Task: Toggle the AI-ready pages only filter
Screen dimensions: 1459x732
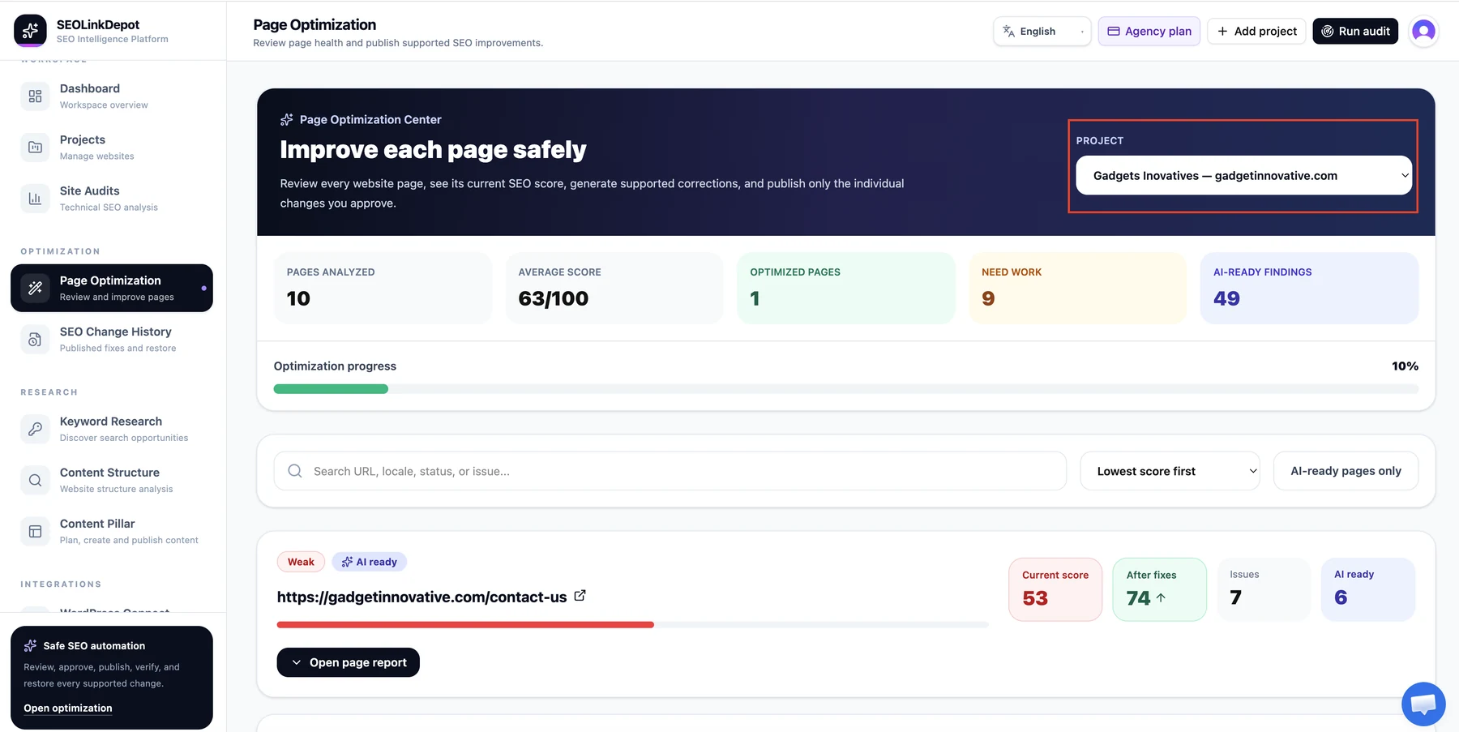Action: (x=1346, y=471)
